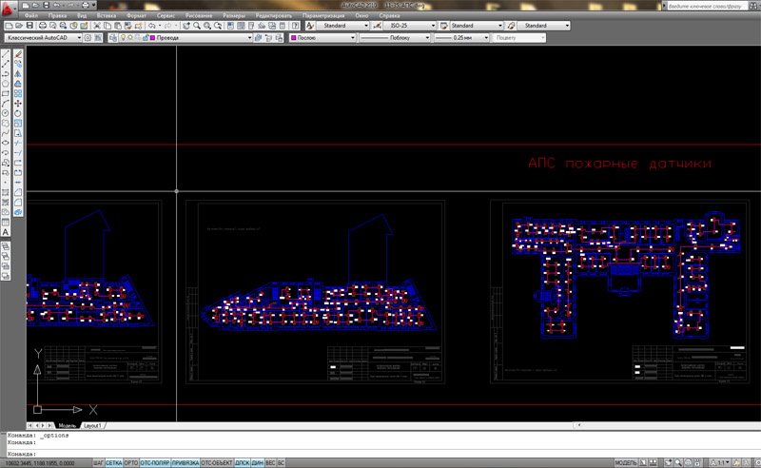Open the layer dropdown showing Провода
This screenshot has width=761, height=468.
pyautogui.click(x=185, y=37)
